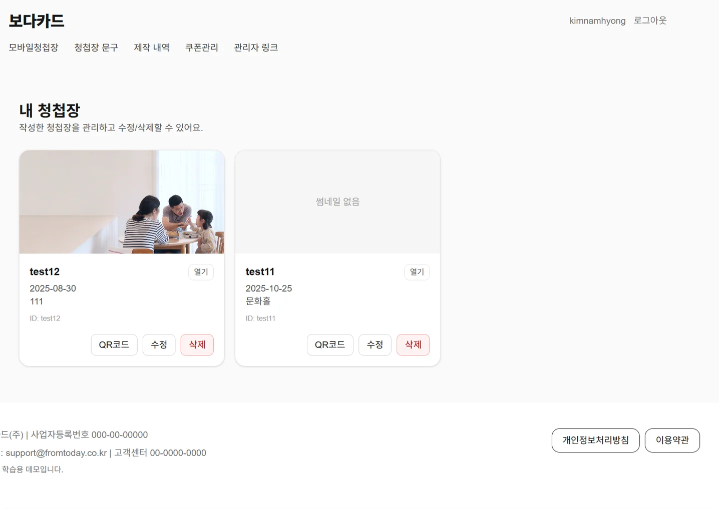The height and width of the screenshot is (509, 719).
Task: Open the test11 invitation with 열기
Action: pyautogui.click(x=417, y=272)
